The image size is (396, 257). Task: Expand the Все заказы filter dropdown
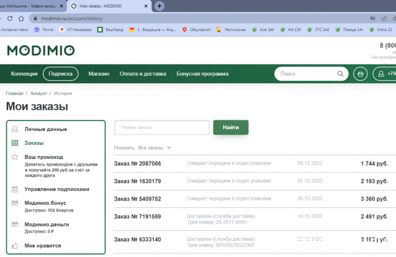click(x=155, y=148)
